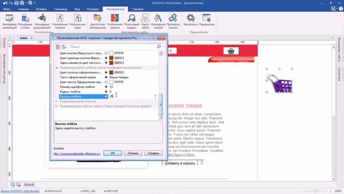Toggle marker for Цвет кнопки Вернуться row
Image resolution: width=344 pixels, height=194 pixels.
[x=106, y=53]
